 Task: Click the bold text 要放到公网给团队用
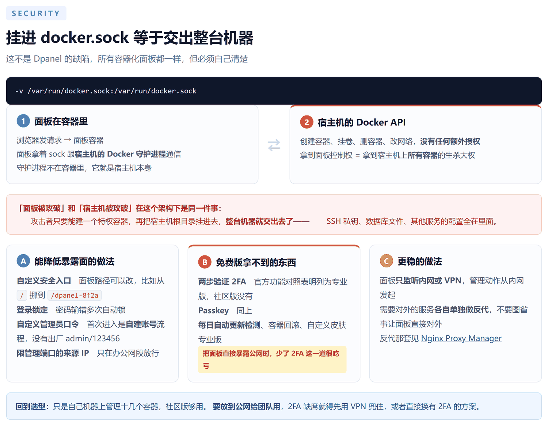pos(247,407)
